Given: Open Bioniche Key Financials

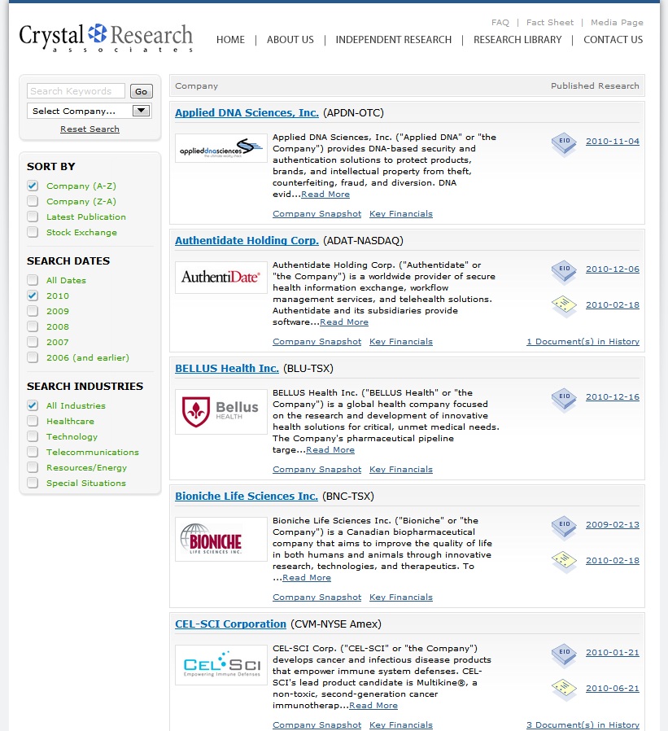Looking at the screenshot, I should (x=401, y=597).
